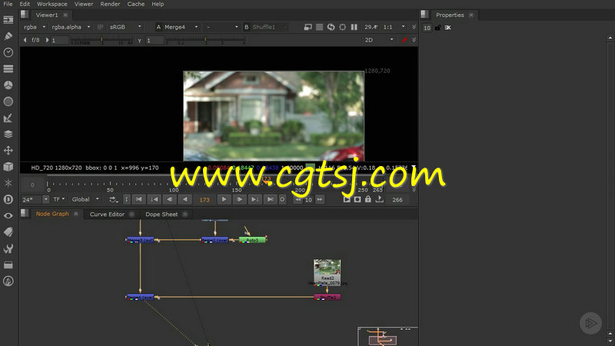The width and height of the screenshot is (615, 346).
Task: Open the File menu
Action: point(8,4)
